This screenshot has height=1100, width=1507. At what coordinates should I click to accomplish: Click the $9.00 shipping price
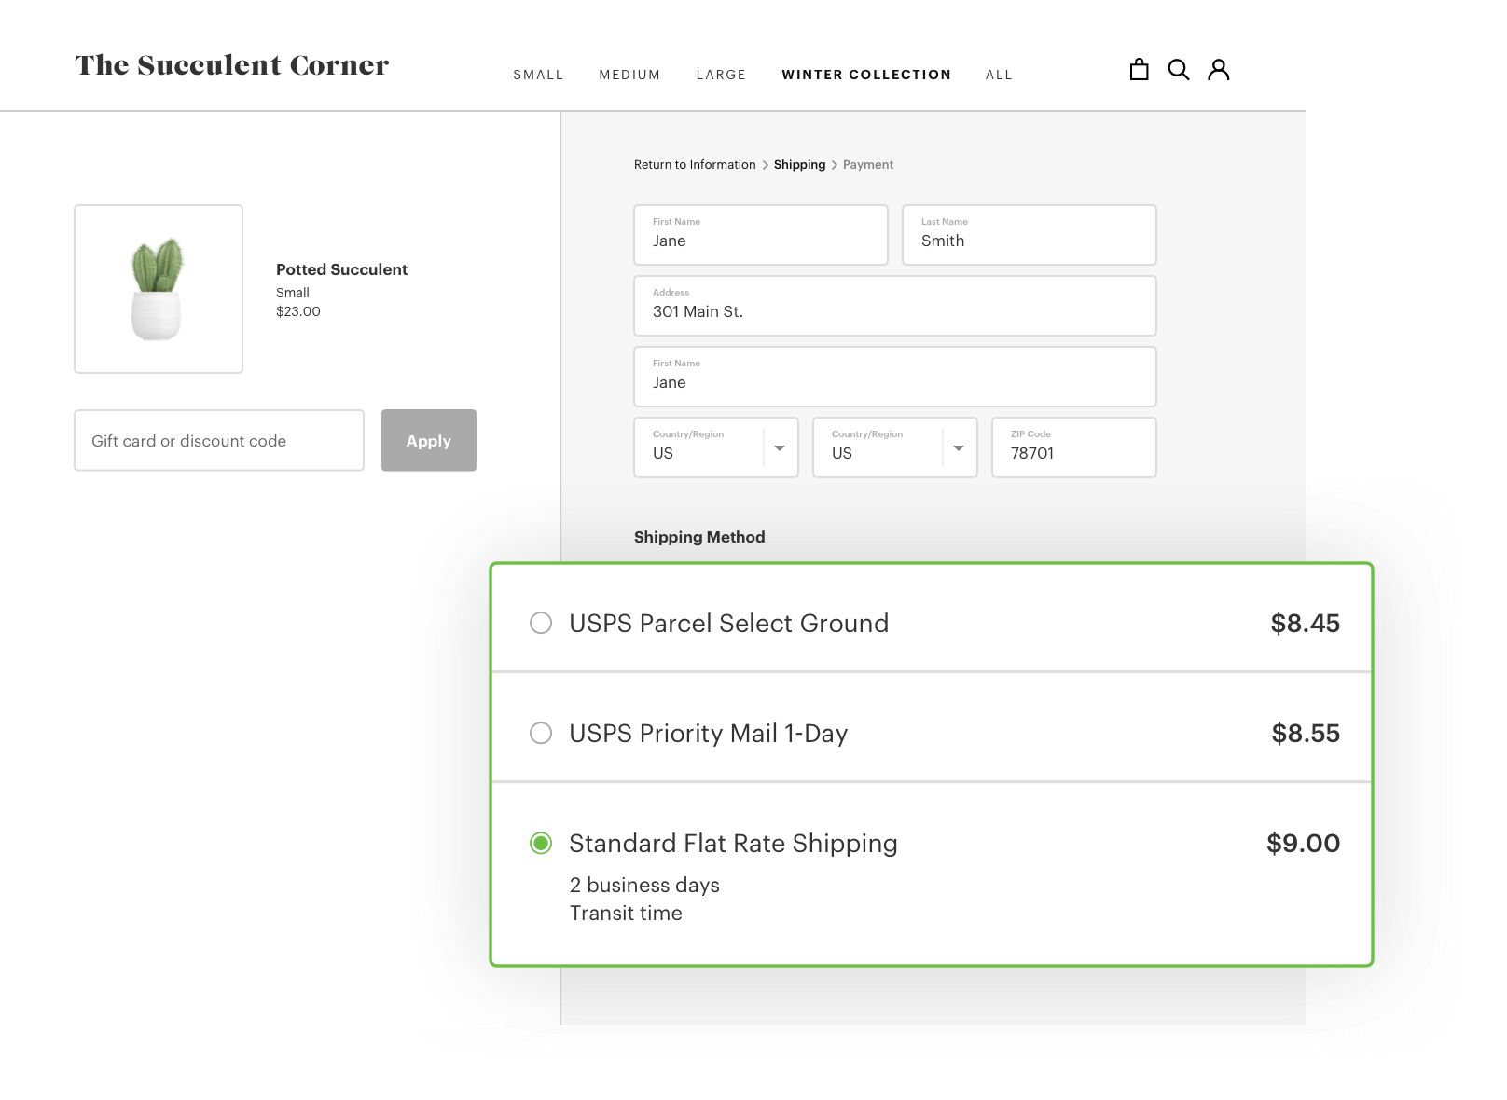pyautogui.click(x=1303, y=844)
